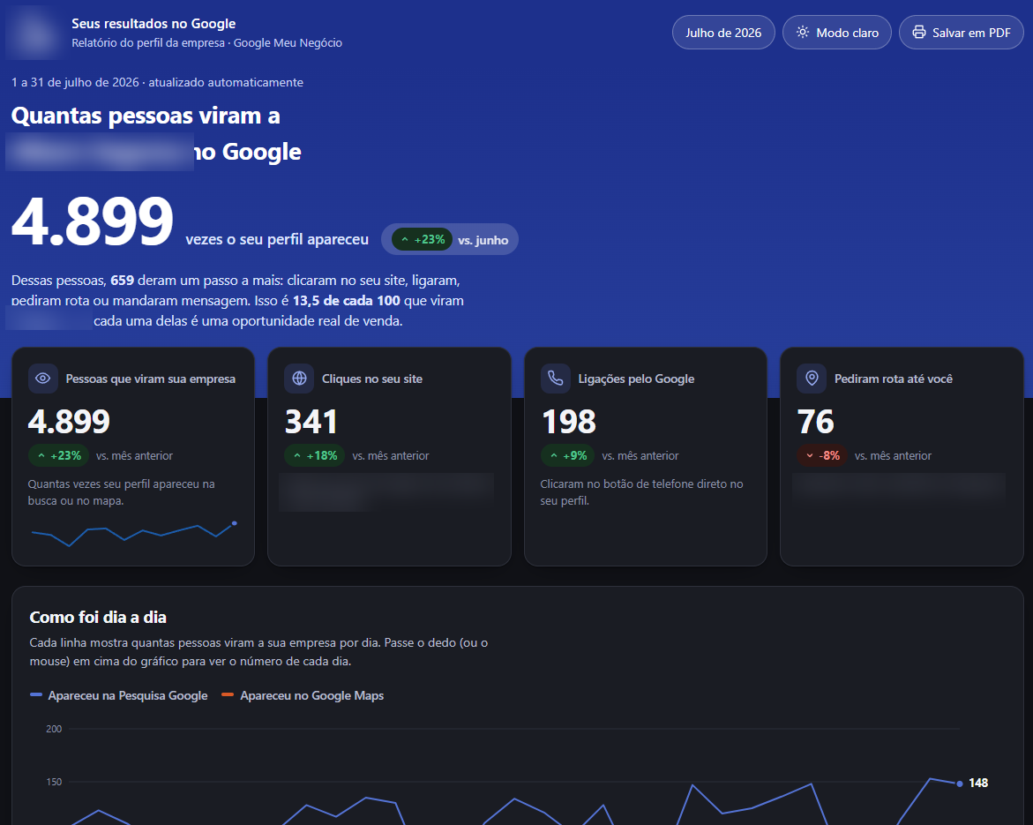Image resolution: width=1033 pixels, height=825 pixels.
Task: Click the blue swatch for Pesquisa Google
Action: [x=36, y=694]
